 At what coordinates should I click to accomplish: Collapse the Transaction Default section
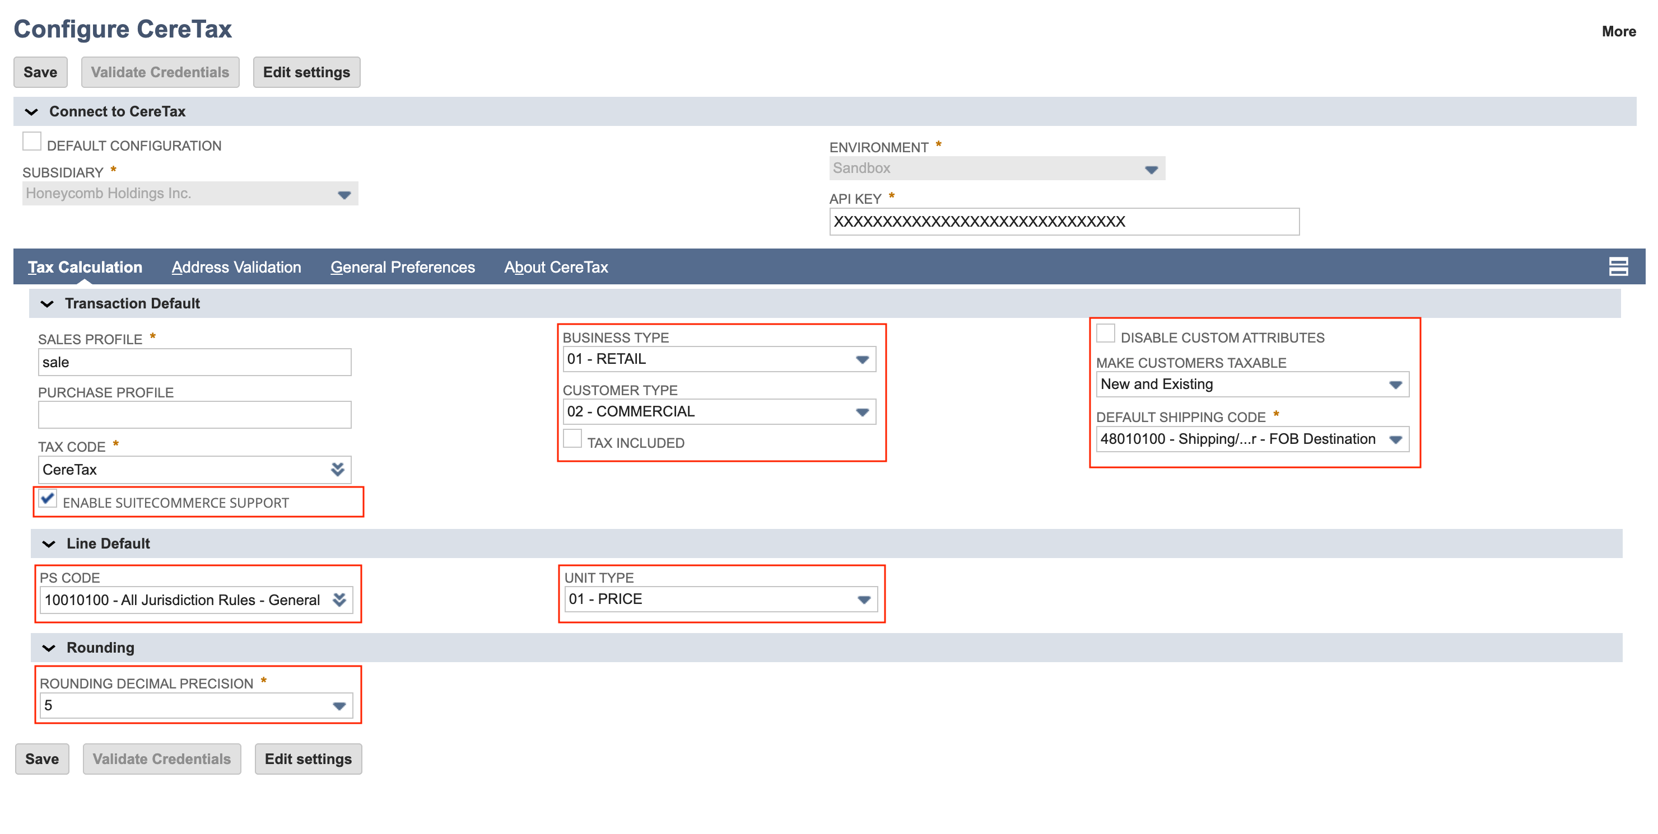47,303
